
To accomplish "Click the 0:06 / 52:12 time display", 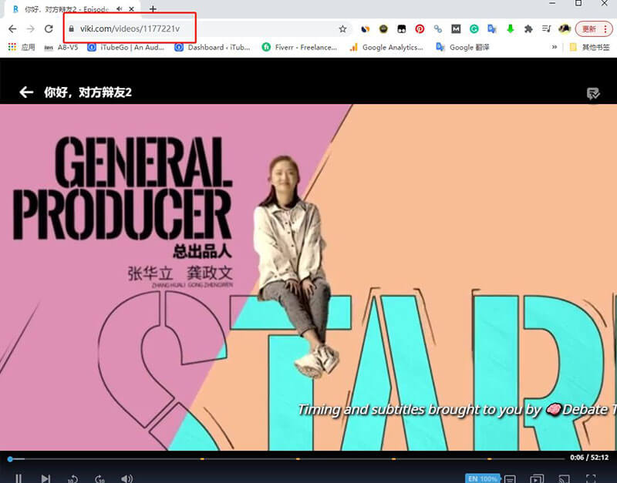I will [x=589, y=458].
